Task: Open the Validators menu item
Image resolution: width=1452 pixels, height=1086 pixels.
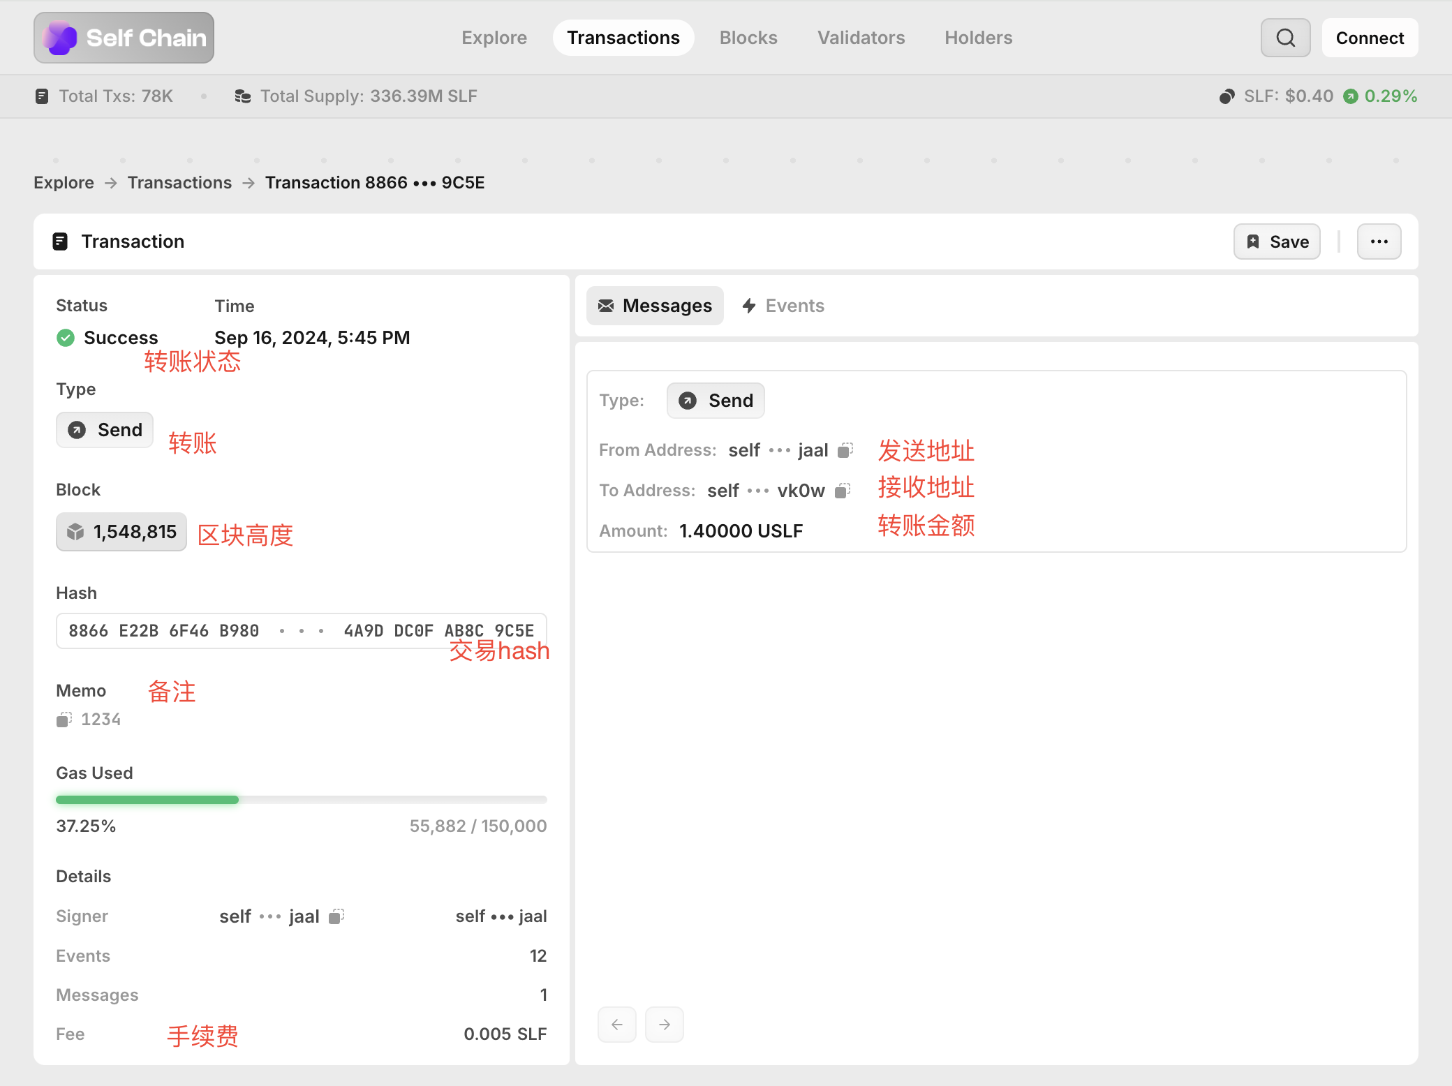Action: pyautogui.click(x=861, y=38)
